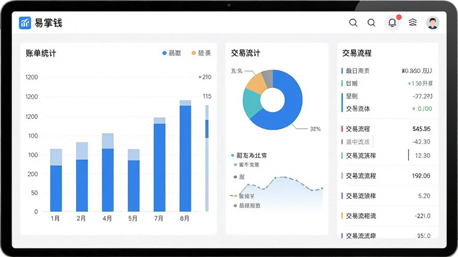This screenshot has width=458, height=257.
Task: Click the line chart peak data point
Action: tap(275, 178)
